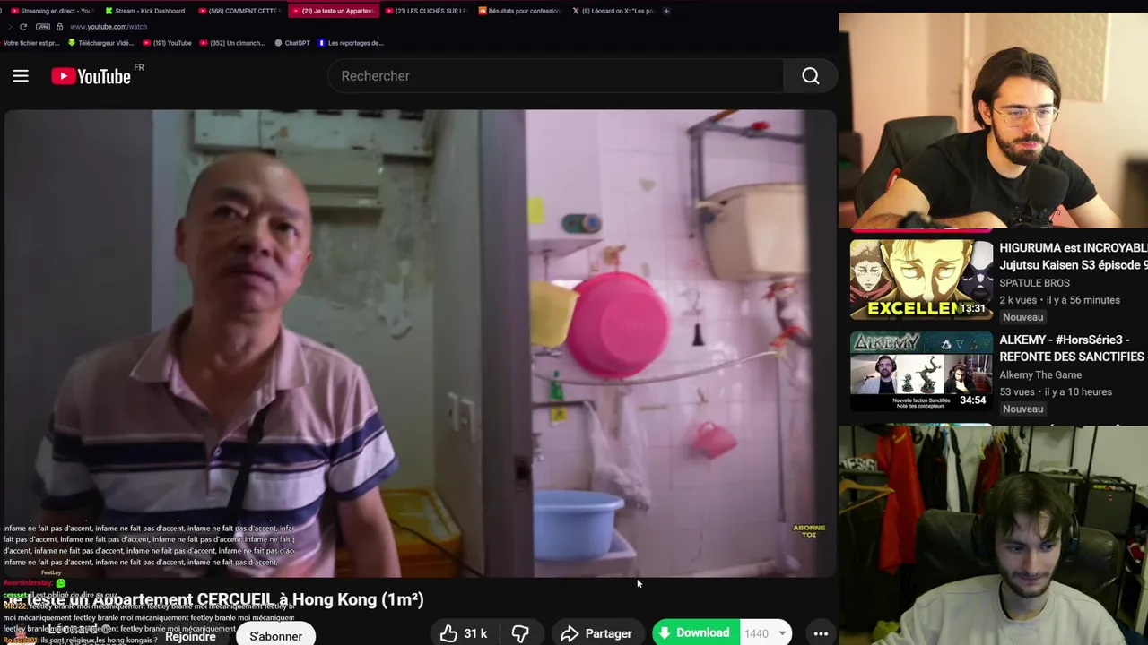This screenshot has height=645, width=1148.
Task: Share the video via Partager
Action: pos(596,633)
